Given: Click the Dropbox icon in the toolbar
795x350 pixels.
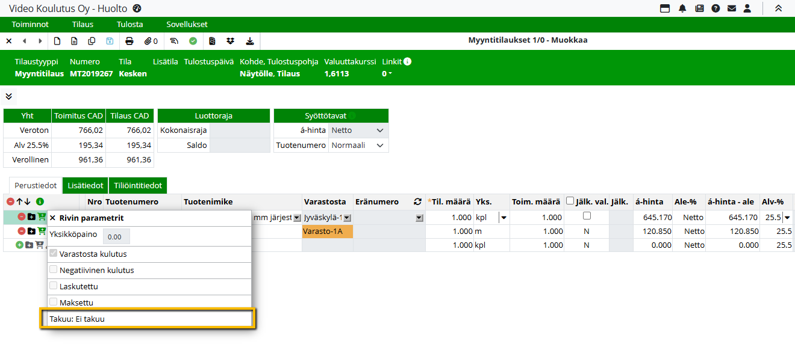Looking at the screenshot, I should pos(230,41).
